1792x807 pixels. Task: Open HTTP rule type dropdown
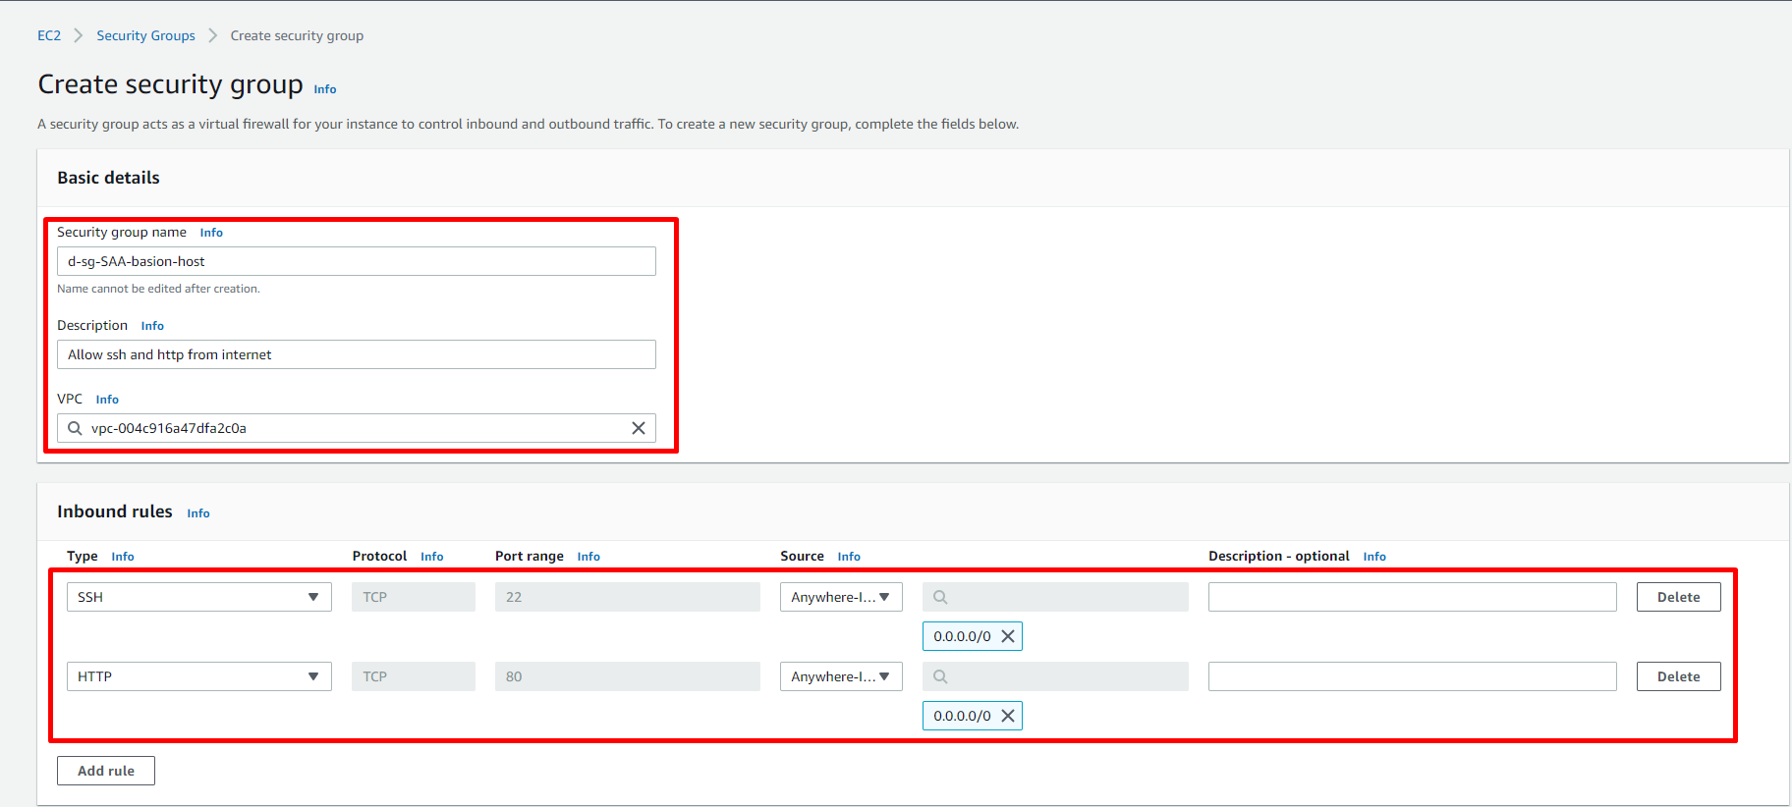tap(198, 676)
